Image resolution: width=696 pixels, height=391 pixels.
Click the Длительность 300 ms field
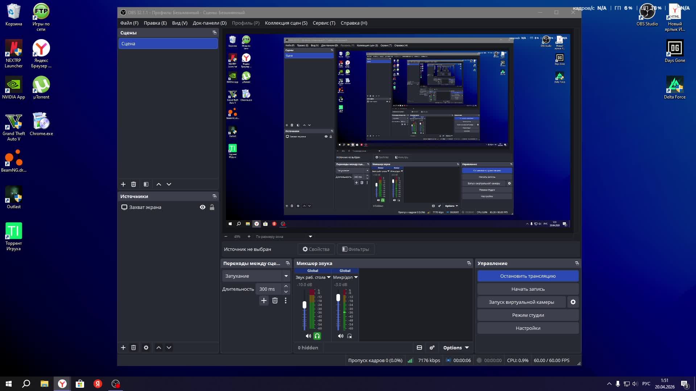tap(269, 289)
